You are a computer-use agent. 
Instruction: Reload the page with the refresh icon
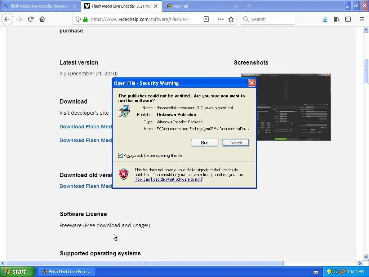click(x=31, y=19)
